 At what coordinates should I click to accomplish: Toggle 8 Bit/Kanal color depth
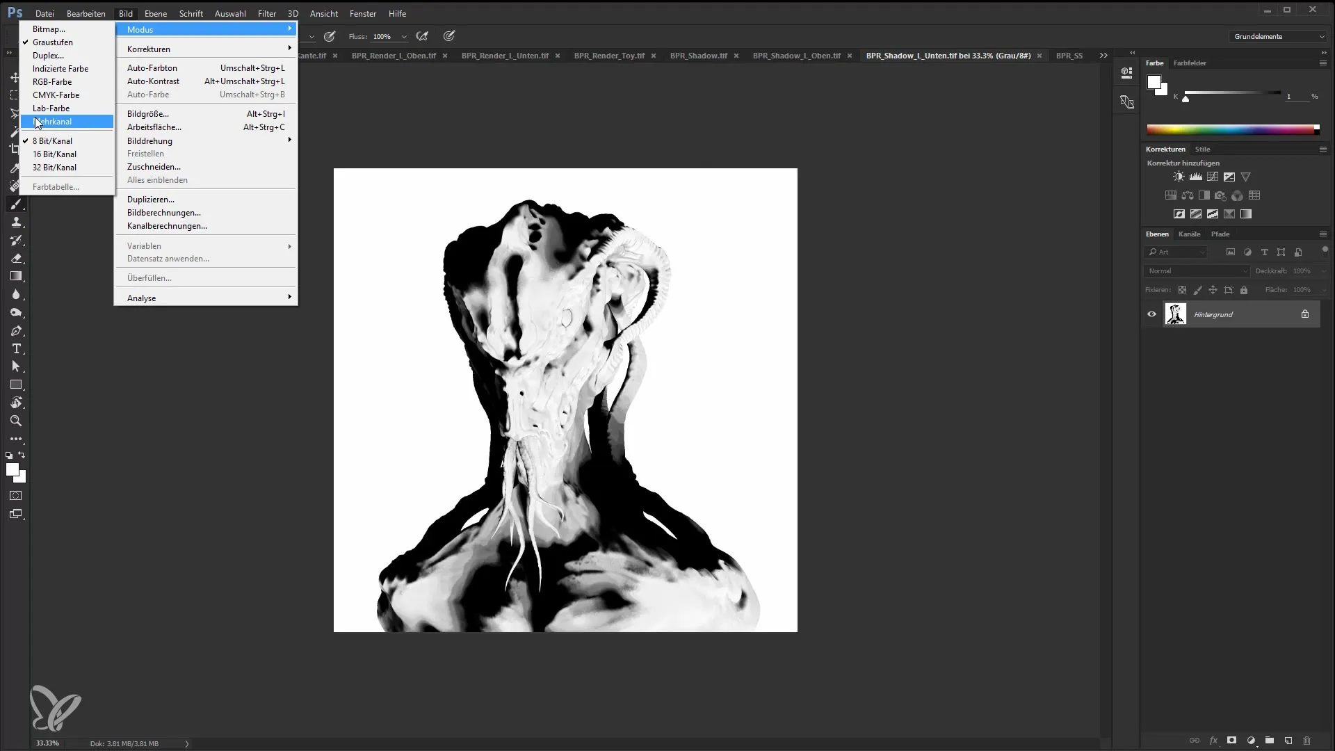pos(52,140)
